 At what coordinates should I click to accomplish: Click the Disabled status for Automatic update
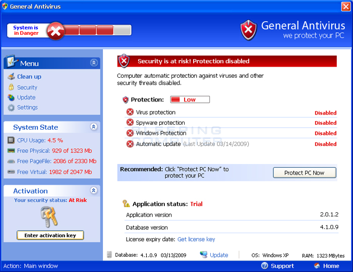tap(326, 144)
